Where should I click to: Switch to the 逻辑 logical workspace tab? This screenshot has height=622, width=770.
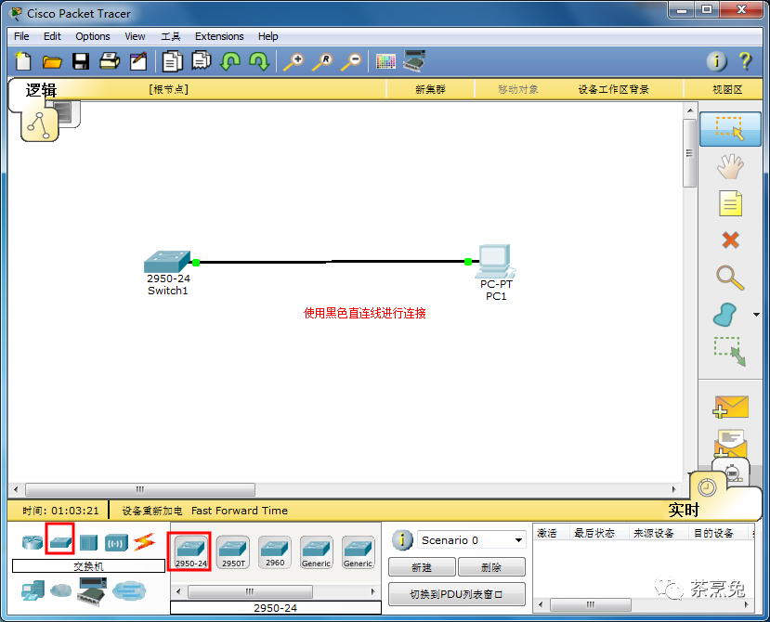click(x=41, y=90)
